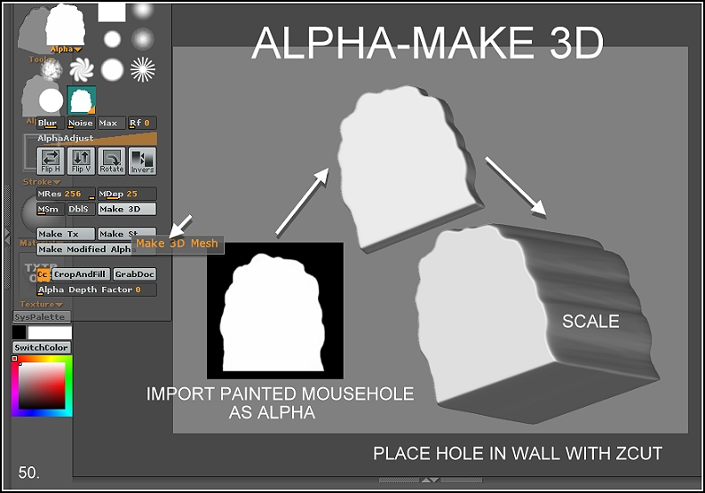Adjust the Rf radial fade slider
The image size is (705, 493).
tap(143, 123)
